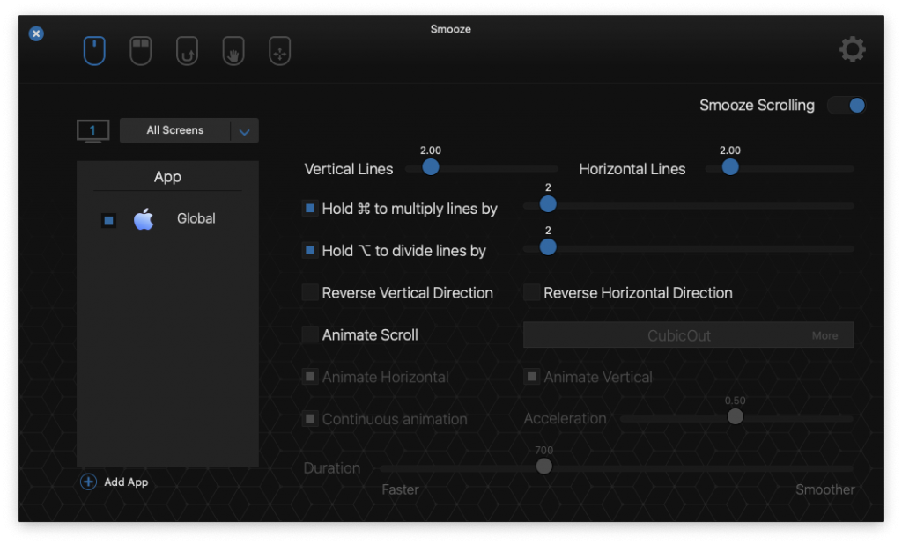Click the Faster label under Duration
The width and height of the screenshot is (902, 544).
[x=401, y=489]
